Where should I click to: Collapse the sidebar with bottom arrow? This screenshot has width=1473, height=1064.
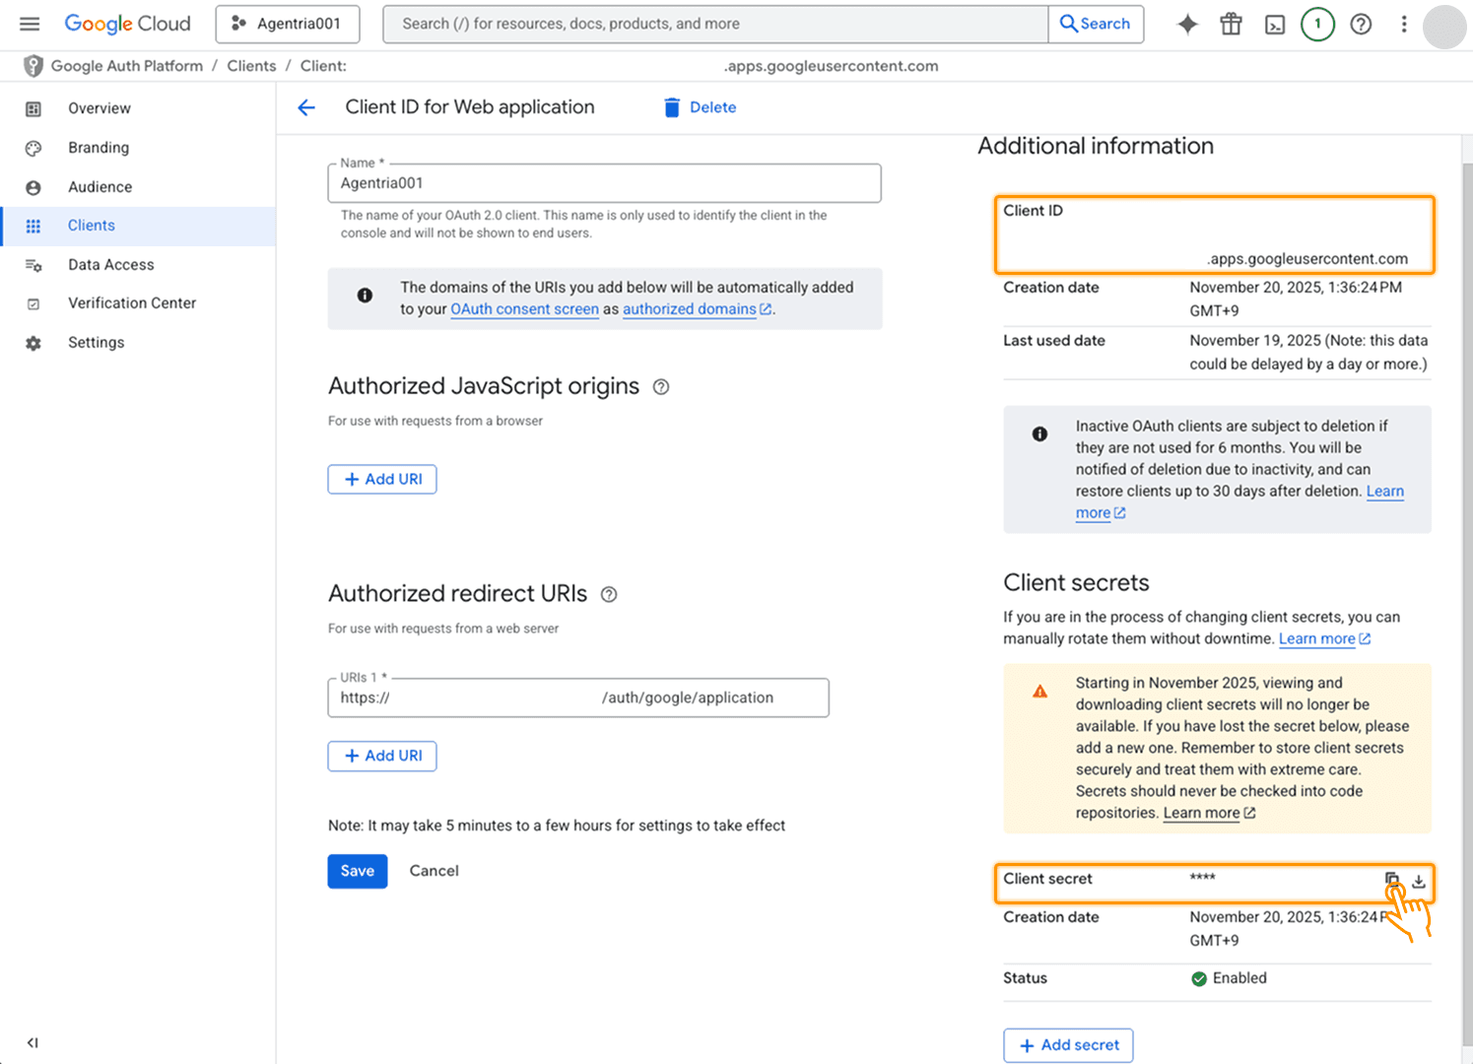[x=33, y=1042]
